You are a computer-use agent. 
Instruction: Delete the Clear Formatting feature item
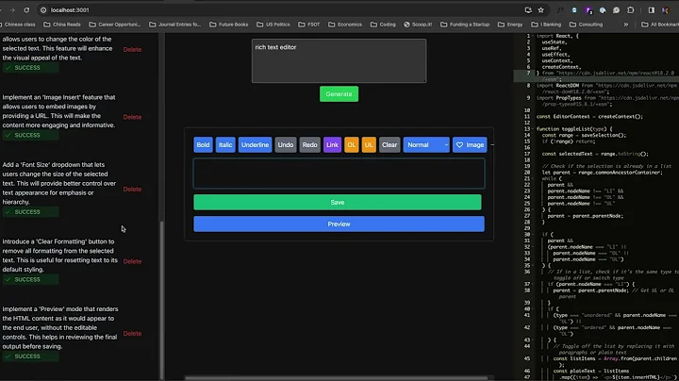[x=133, y=261]
